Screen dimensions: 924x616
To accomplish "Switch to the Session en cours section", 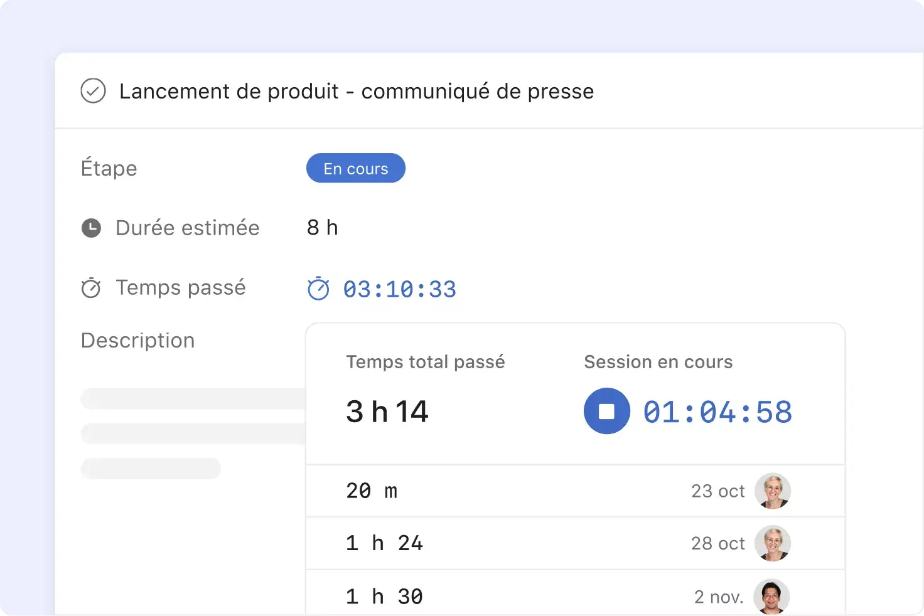I will point(658,362).
